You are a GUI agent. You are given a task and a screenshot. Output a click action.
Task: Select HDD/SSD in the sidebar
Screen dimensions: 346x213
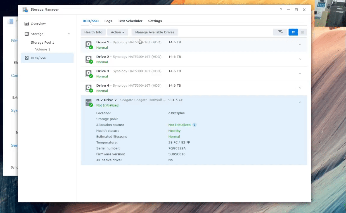pos(47,58)
